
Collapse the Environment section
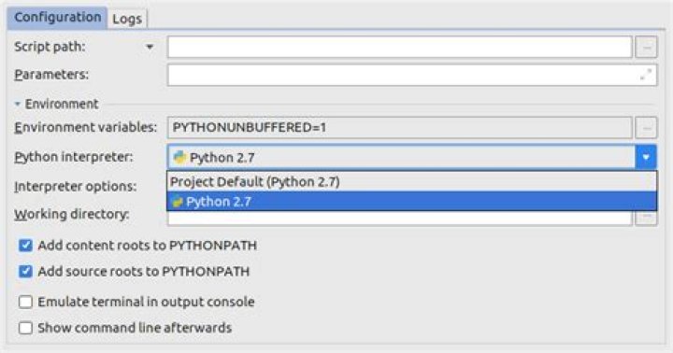(x=17, y=104)
